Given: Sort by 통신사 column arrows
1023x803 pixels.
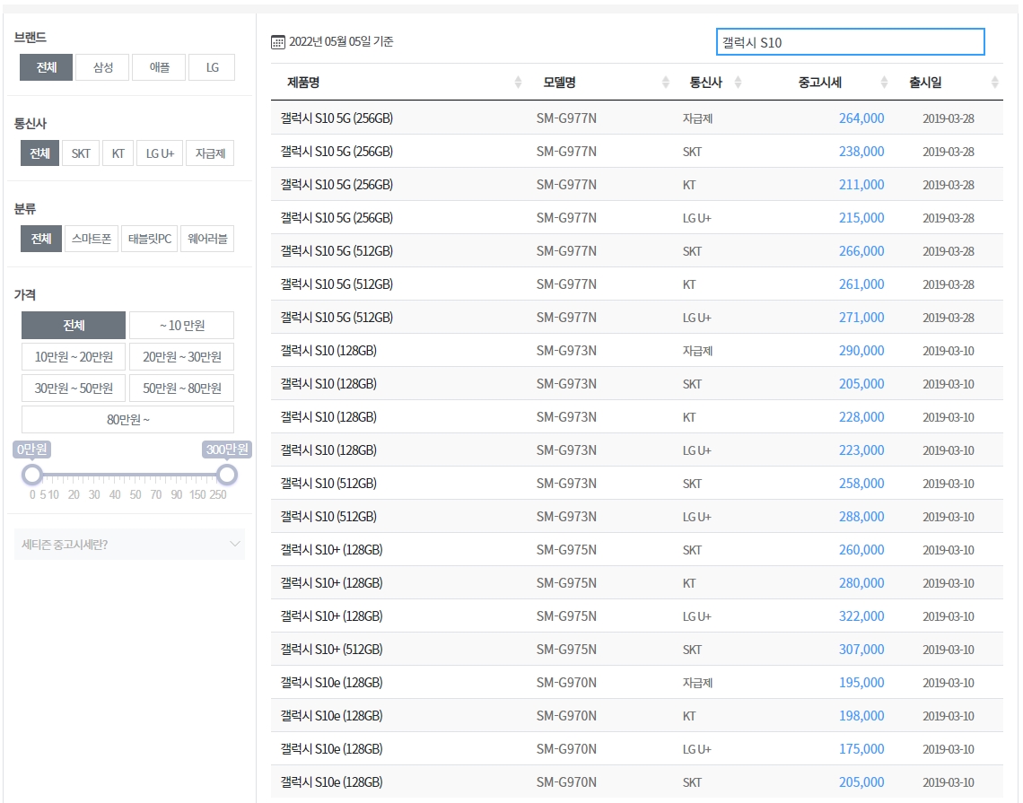Looking at the screenshot, I should coord(738,83).
